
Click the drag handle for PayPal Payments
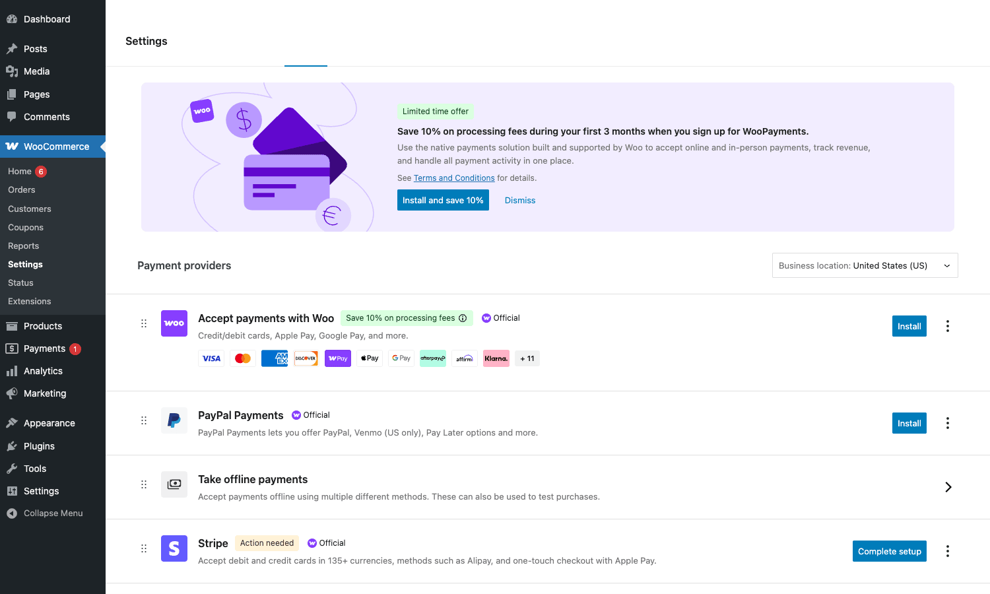coord(144,420)
